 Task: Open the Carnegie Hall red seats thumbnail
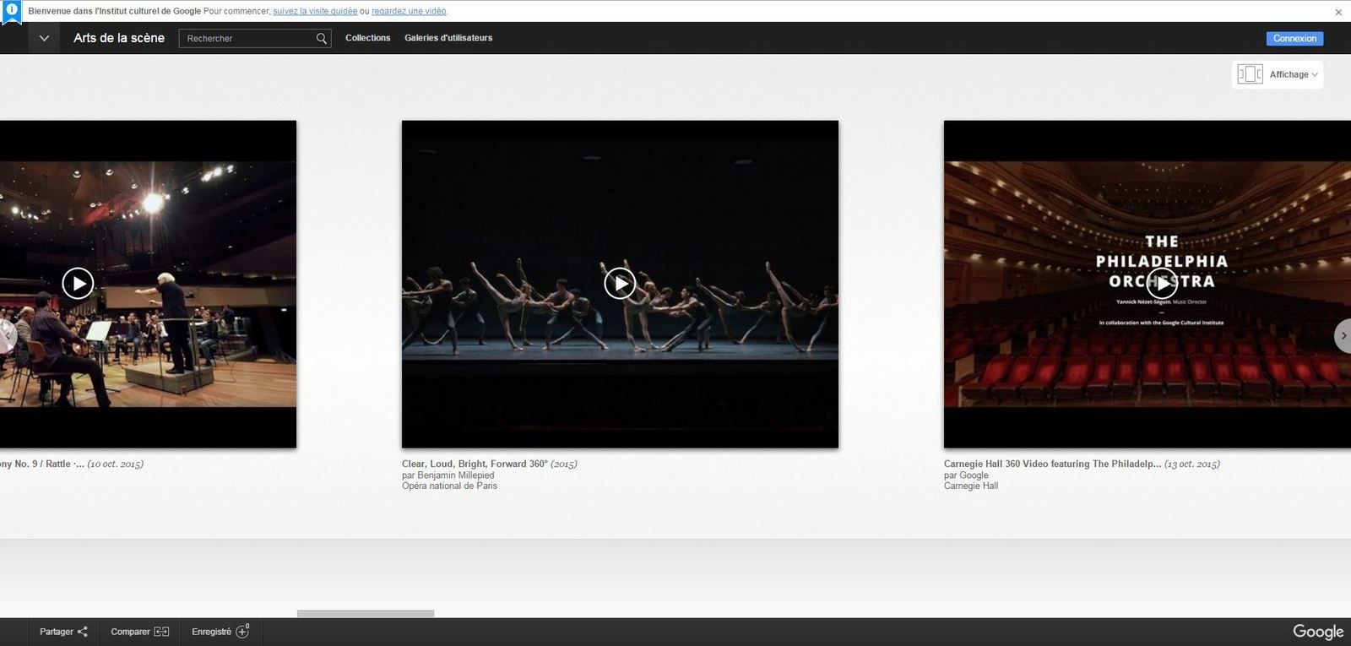coord(1148,284)
